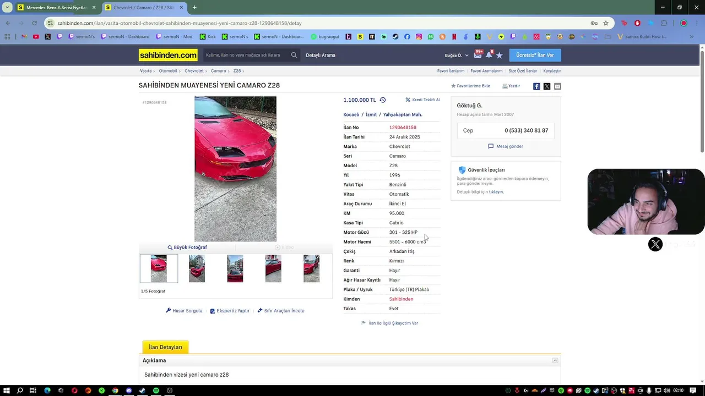Screen dimensions: 705x396
Task: Go to Z28 breadcrumb
Action: (x=237, y=71)
